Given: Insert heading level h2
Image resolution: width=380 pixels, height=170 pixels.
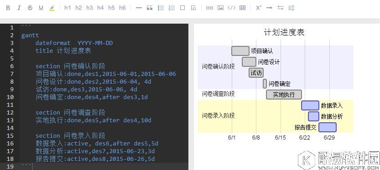Looking at the screenshot, I should click(x=78, y=8).
